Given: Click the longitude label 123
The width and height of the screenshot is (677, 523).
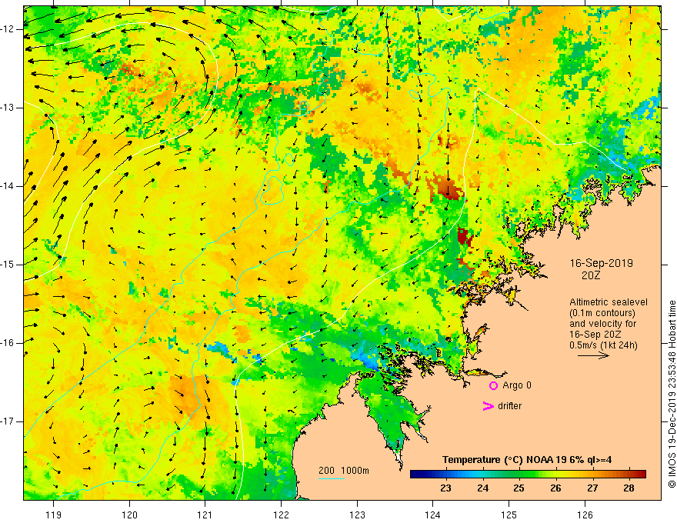Looking at the screenshot, I should pos(357,515).
